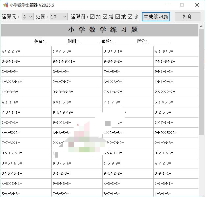Click the problem 4-4+5×2=

coord(11,133)
